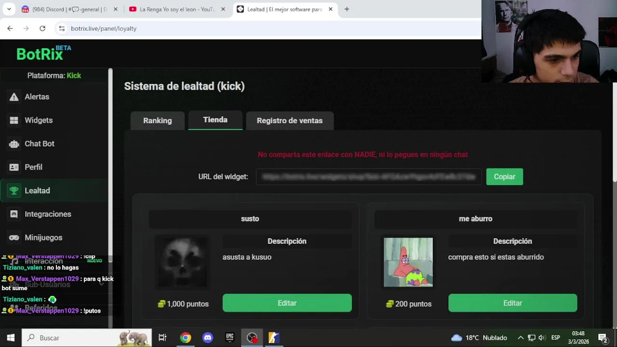617x347 pixels.
Task: Click the taskbar Buscar search box
Action: pos(87,338)
